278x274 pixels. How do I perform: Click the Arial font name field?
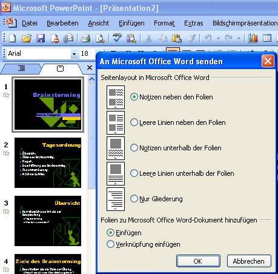(x=39, y=54)
